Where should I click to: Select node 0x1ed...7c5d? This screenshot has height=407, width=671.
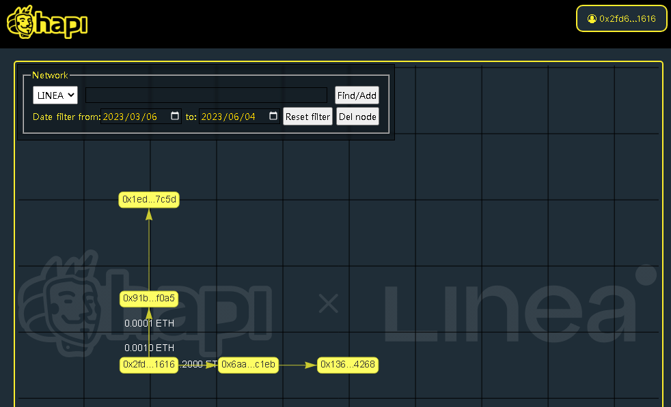149,200
